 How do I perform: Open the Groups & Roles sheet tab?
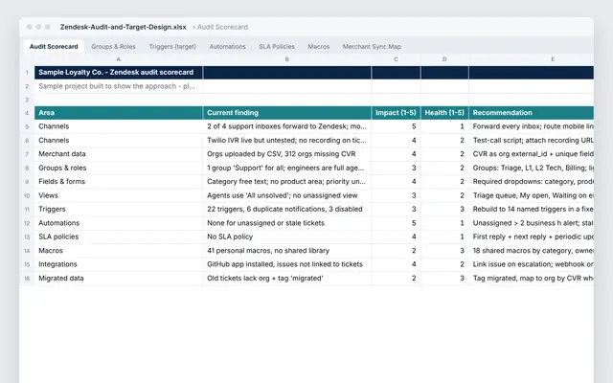113,47
